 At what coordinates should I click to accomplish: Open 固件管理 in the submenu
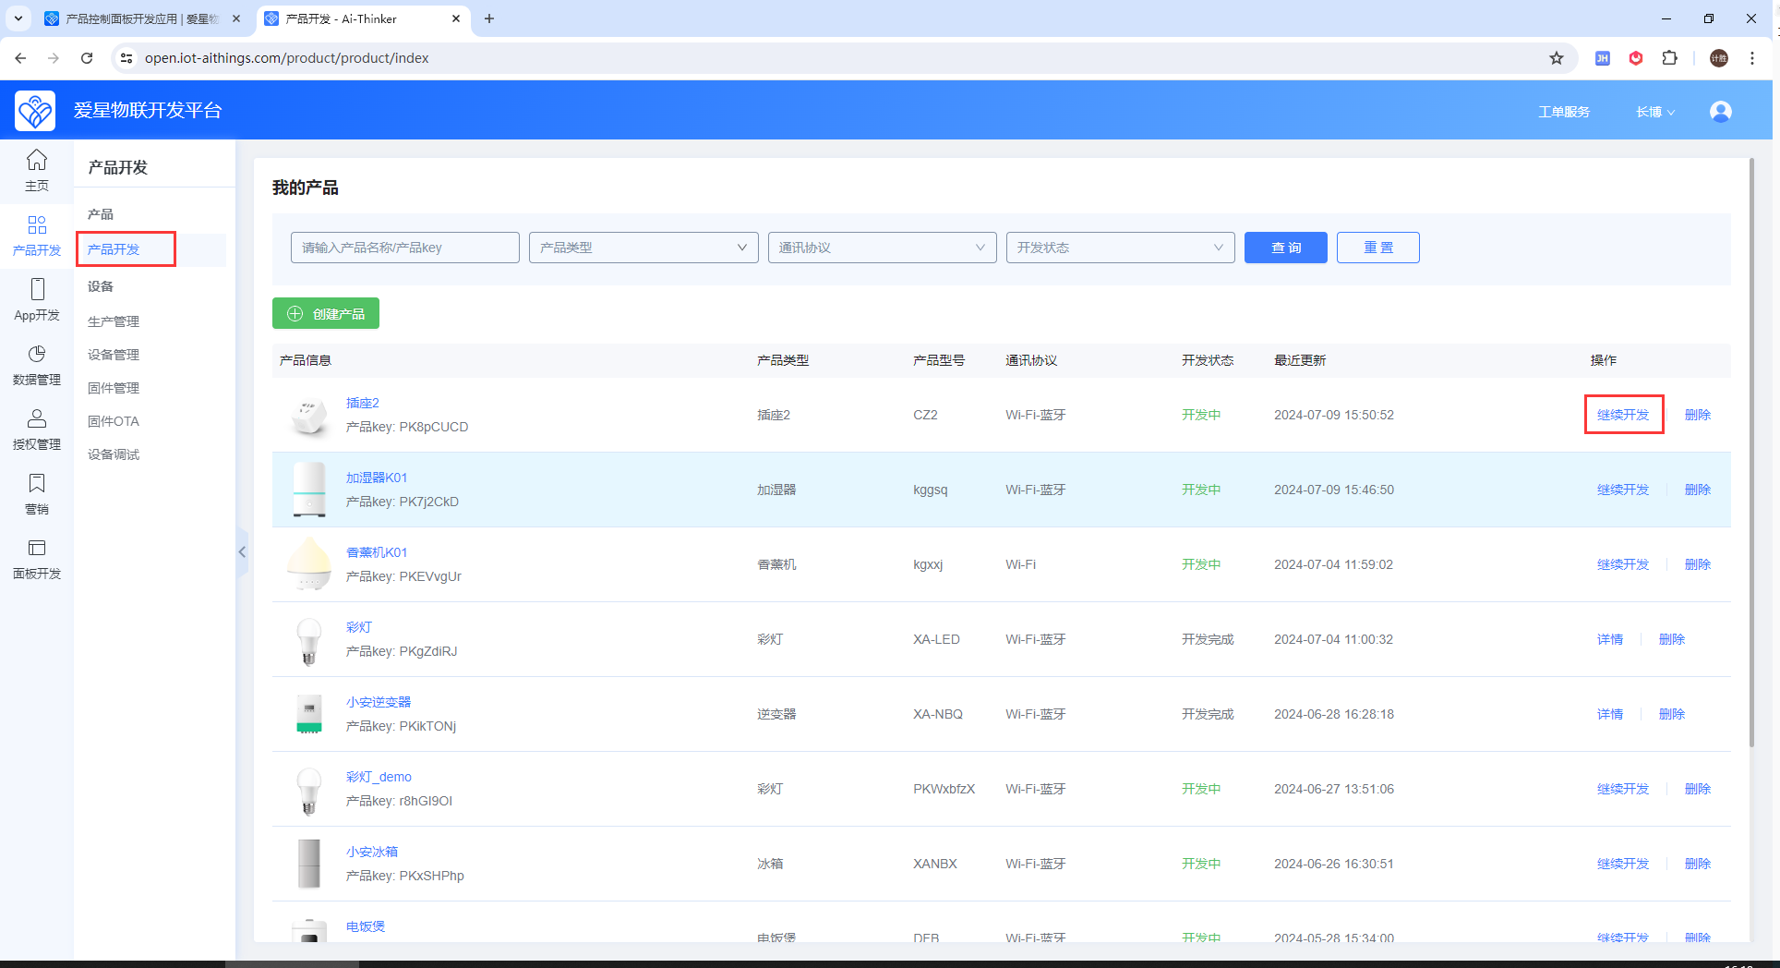(x=114, y=388)
